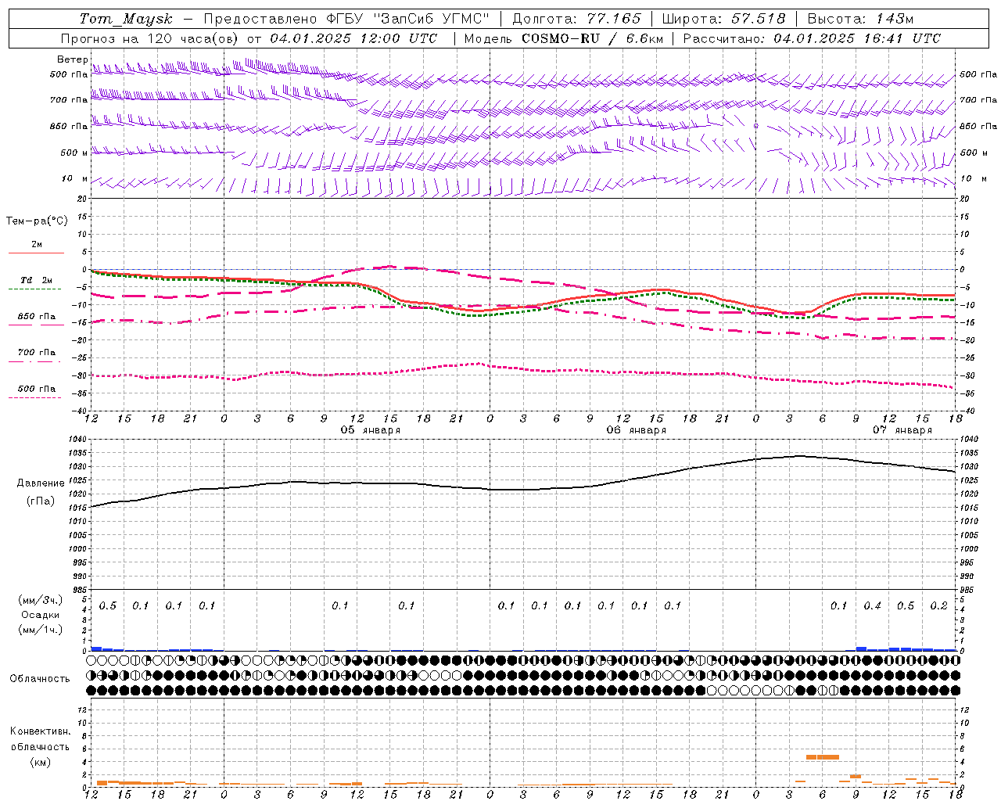Click the Широта: 57.518 header value
Image resolution: width=1001 pixels, height=801 pixels.
pyautogui.click(x=723, y=19)
